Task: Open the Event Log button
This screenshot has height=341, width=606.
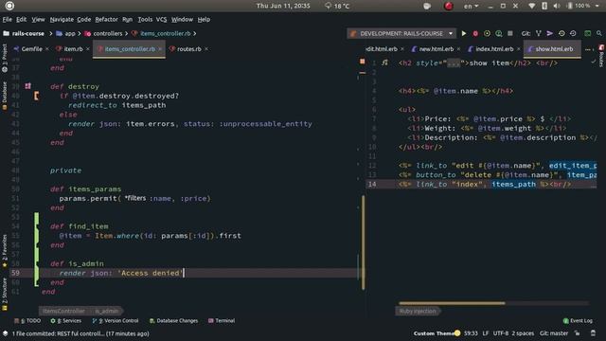Action: 578,320
